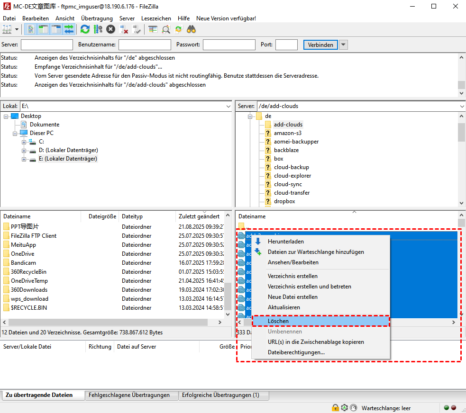Image resolution: width=466 pixels, height=413 pixels.
Task: Click the binoculars file search icon
Action: (192, 29)
